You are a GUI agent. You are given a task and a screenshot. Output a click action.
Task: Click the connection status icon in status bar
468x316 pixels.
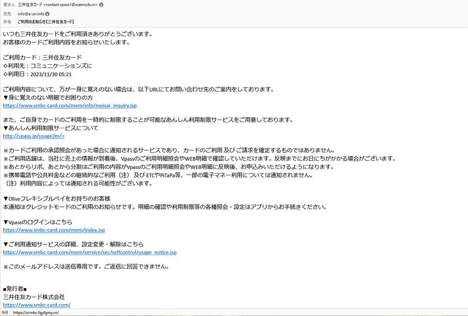click(5, 312)
